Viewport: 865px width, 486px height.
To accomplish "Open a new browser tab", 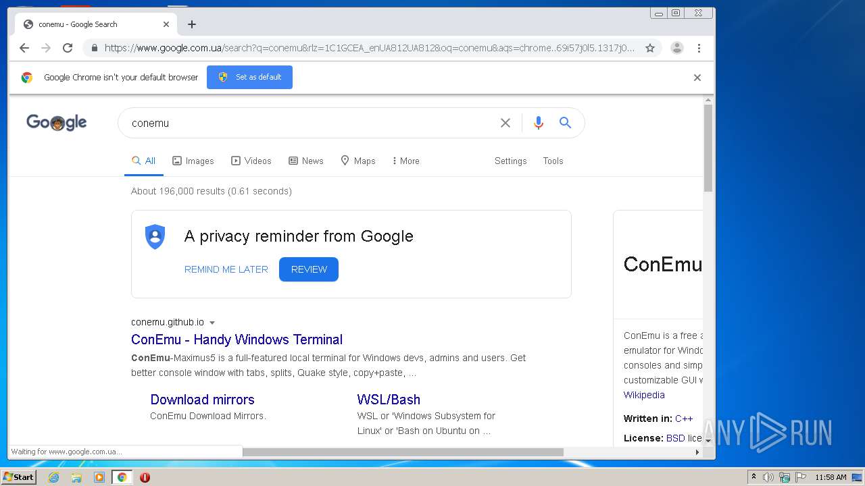I will (x=192, y=24).
